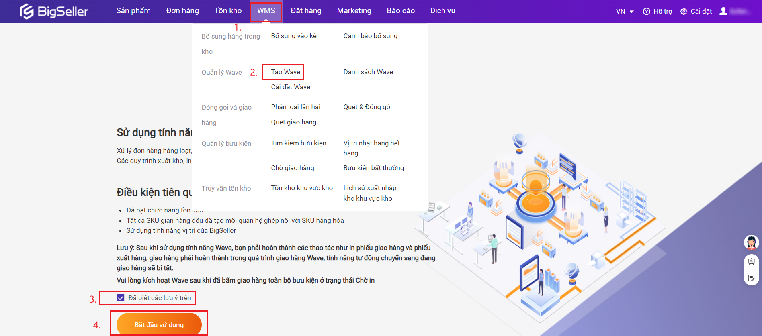Select Quét & Đóng gói
Viewport: 762px width, 336px height.
click(367, 107)
